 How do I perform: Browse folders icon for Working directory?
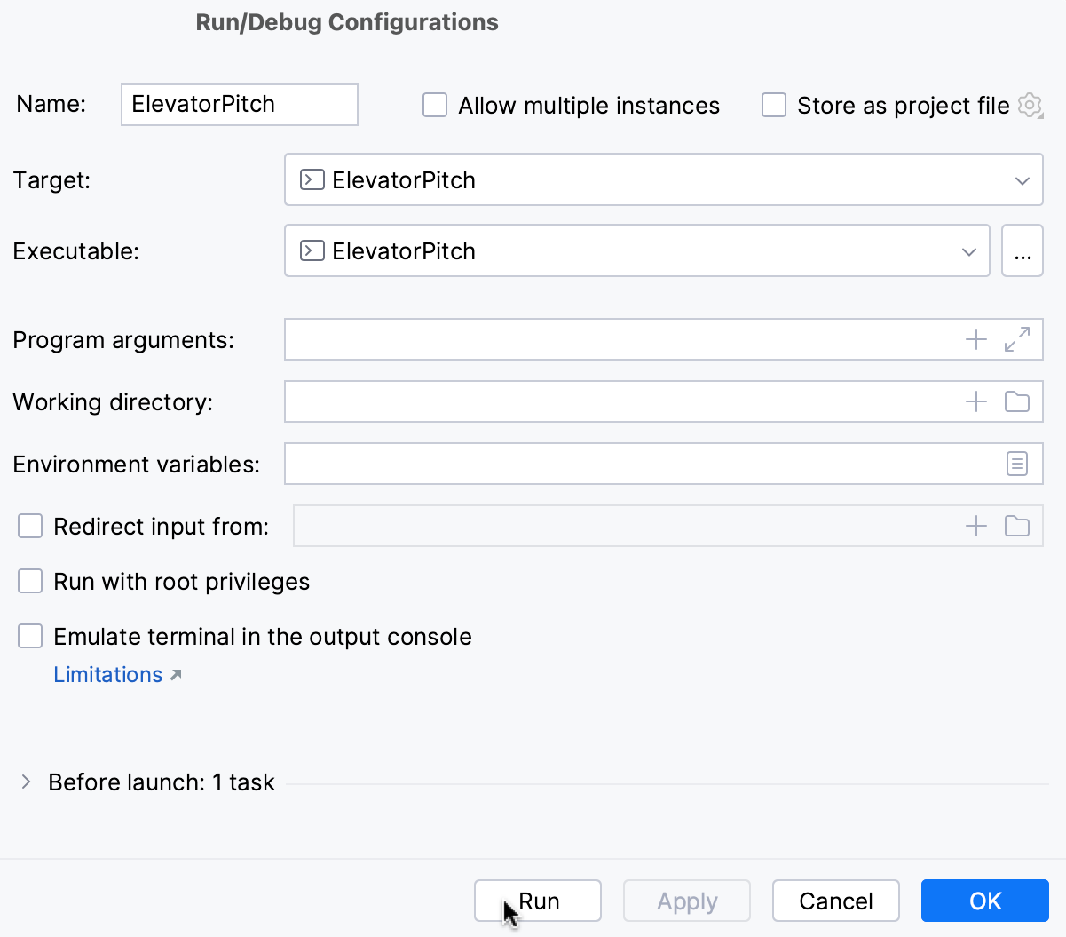(x=1017, y=401)
